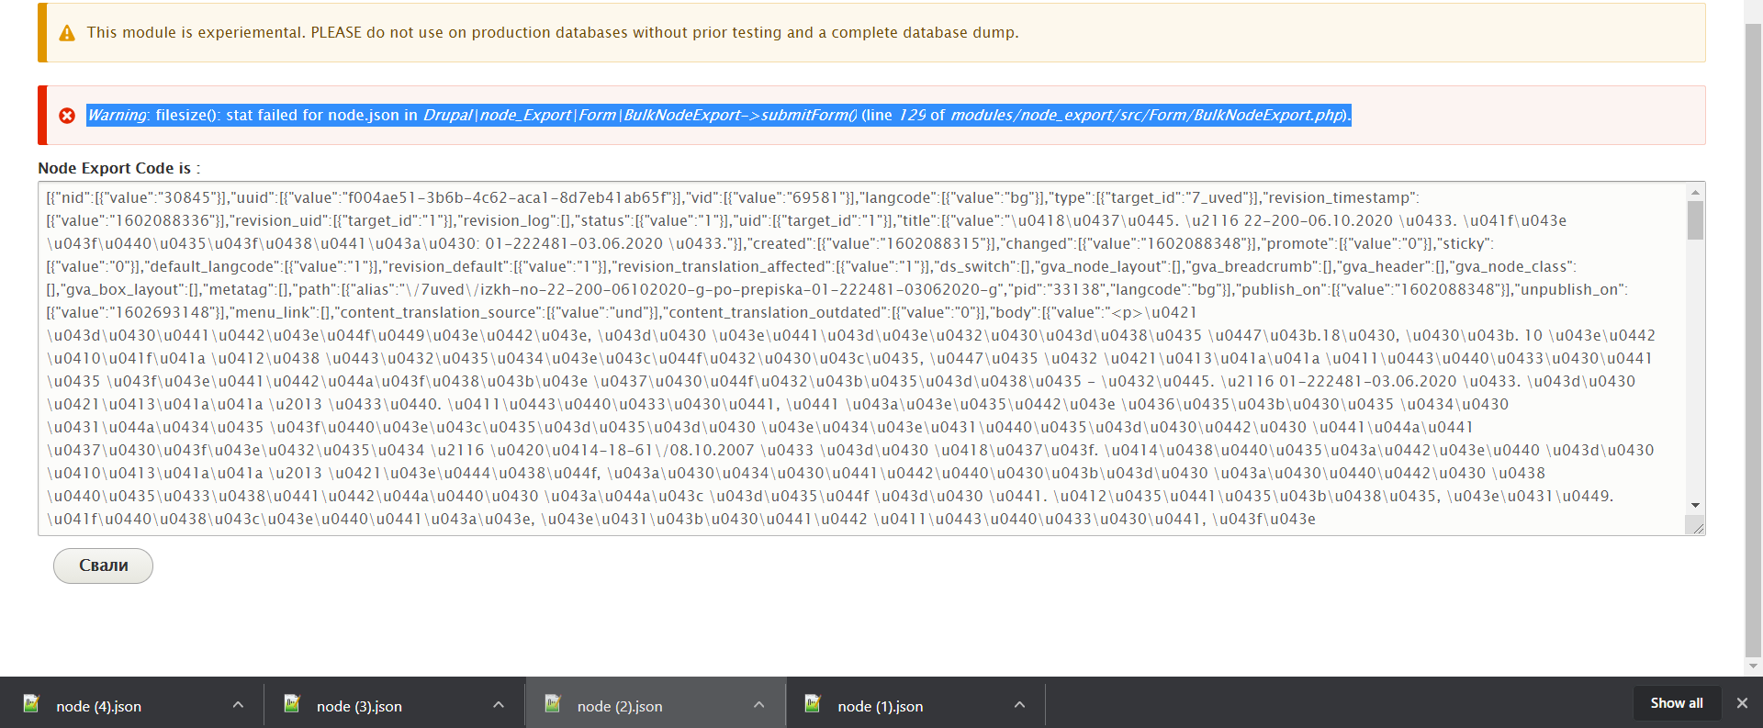
Task: Expand the node (2).json download menu arrow
Action: (759, 705)
